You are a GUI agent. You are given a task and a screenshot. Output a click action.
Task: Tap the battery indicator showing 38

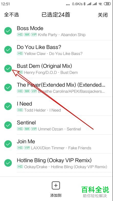[x=107, y=4]
